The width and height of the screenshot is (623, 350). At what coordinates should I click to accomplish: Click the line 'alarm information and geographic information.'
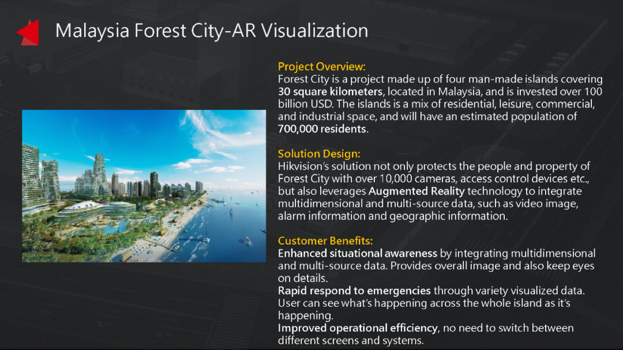tap(393, 216)
